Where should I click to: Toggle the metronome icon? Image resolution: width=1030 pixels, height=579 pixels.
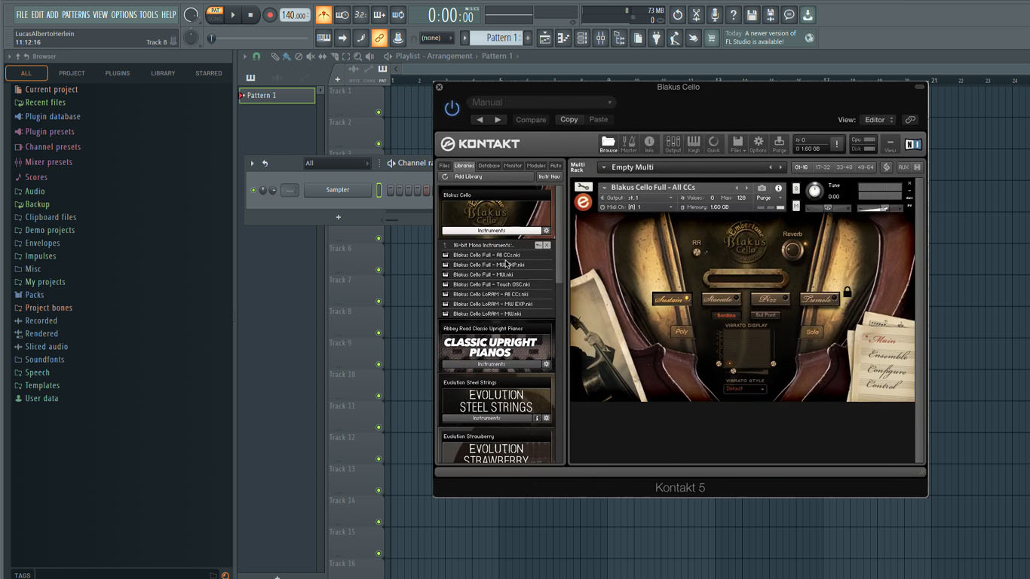(323, 15)
